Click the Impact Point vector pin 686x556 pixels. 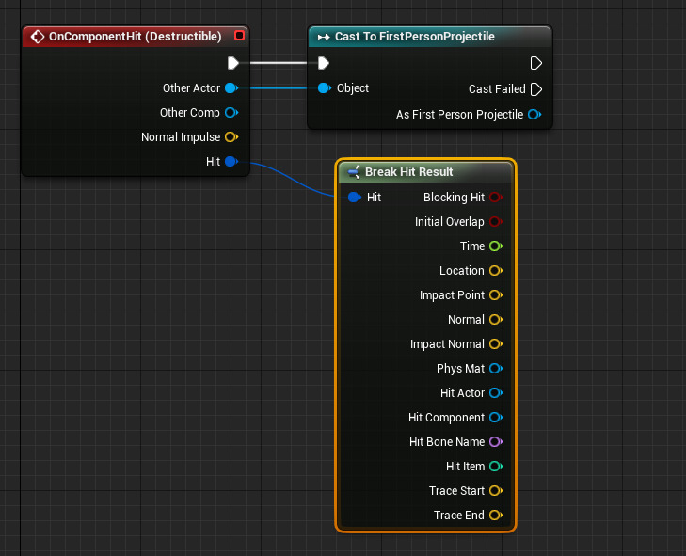click(495, 295)
